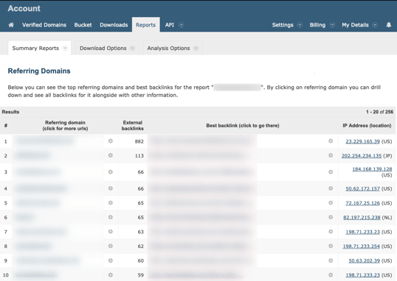Expand the API menu arrow
The height and width of the screenshot is (281, 397).
click(x=181, y=25)
